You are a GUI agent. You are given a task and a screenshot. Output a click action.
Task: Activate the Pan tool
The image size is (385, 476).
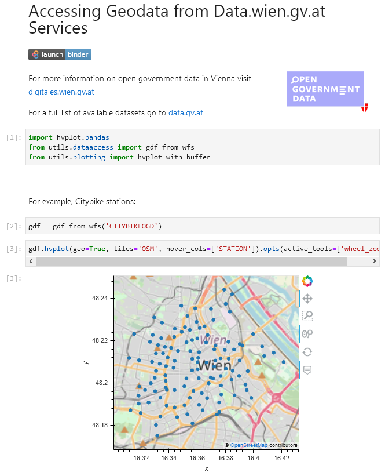[x=307, y=299]
